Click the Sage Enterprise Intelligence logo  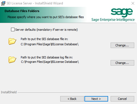tap(113, 15)
